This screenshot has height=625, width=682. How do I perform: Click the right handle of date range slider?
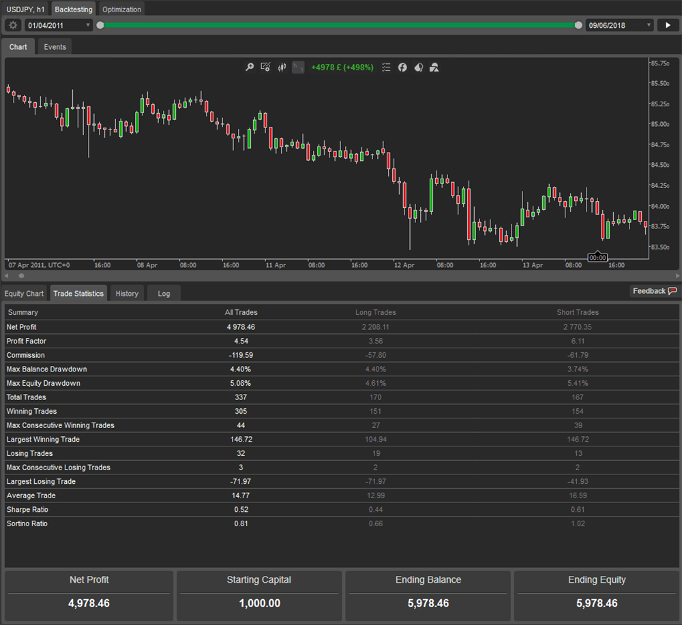(578, 25)
